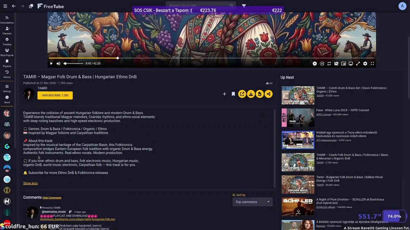Open @teemurios_music commenter profile
410x230 pixels.
[54, 212]
